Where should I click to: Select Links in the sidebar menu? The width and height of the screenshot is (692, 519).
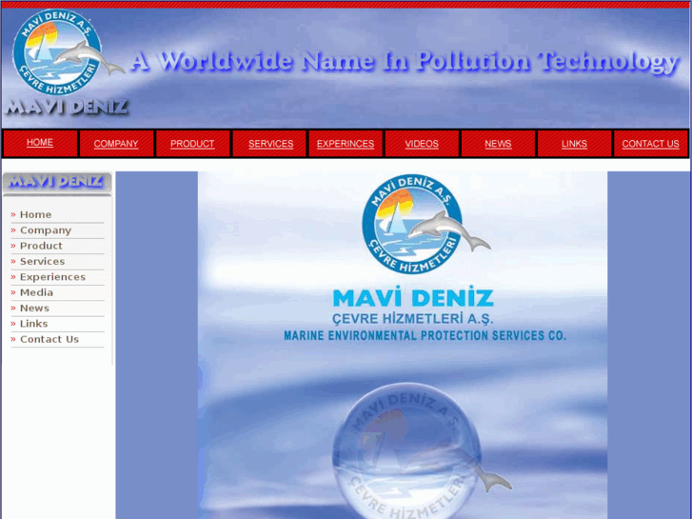[x=33, y=324]
